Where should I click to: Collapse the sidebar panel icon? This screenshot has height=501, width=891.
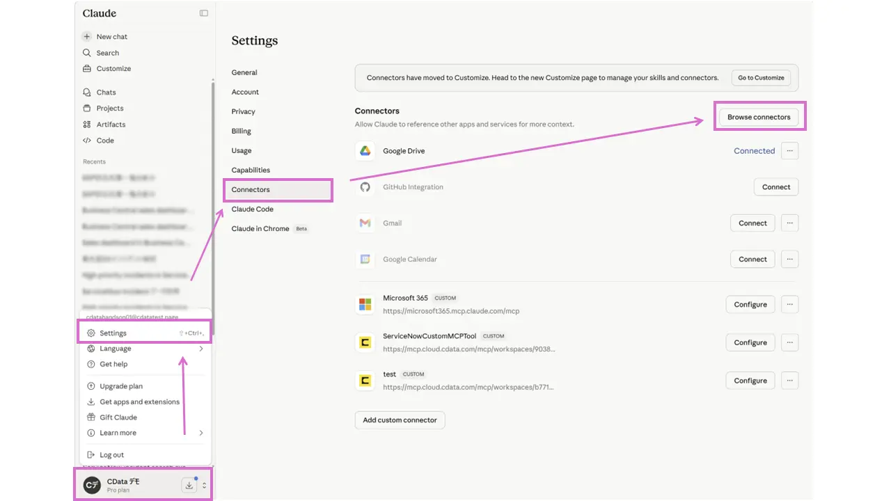pyautogui.click(x=204, y=13)
